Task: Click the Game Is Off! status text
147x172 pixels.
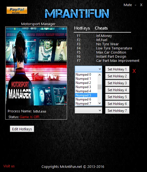Action: 29,117
